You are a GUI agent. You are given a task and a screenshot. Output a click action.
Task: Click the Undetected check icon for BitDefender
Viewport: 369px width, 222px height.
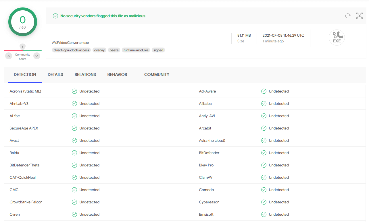(264, 153)
